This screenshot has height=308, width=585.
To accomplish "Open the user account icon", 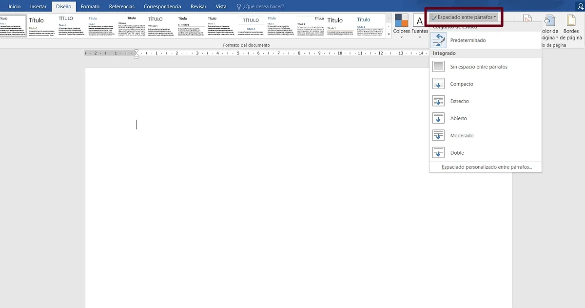I will [x=580, y=6].
